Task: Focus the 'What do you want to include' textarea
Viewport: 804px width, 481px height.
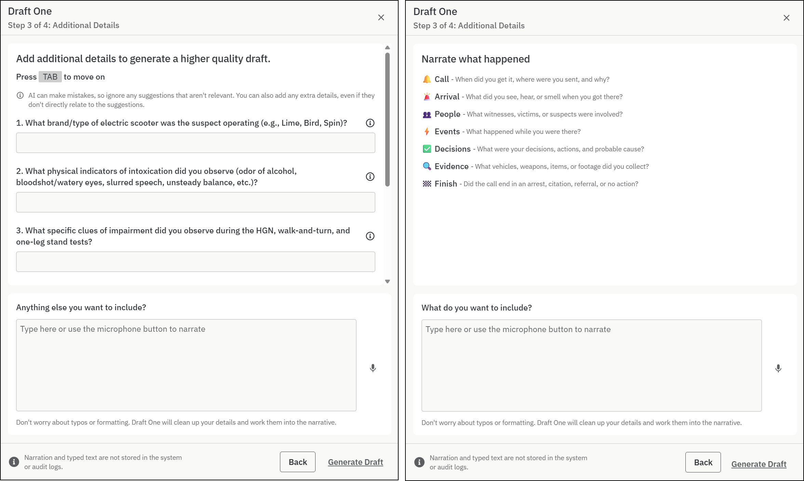Action: [x=591, y=365]
